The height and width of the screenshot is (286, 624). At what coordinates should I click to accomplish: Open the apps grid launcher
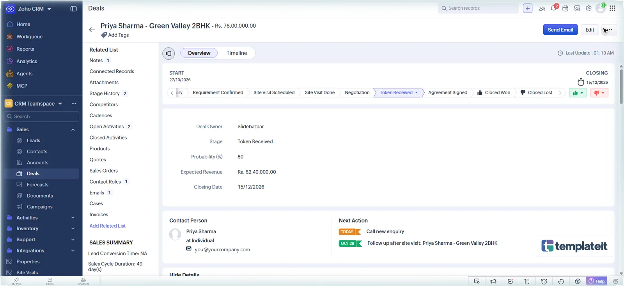(612, 8)
